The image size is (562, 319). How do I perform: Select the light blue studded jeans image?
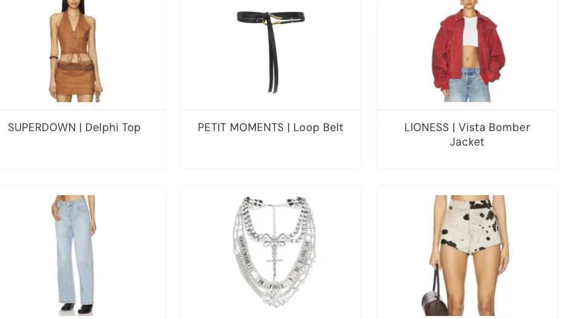tap(74, 255)
